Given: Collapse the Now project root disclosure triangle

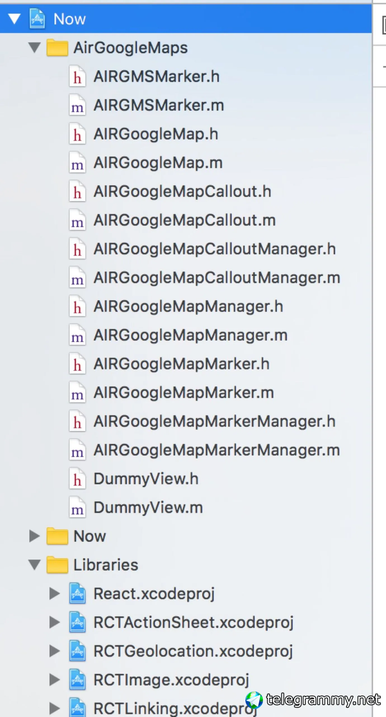Looking at the screenshot, I should pyautogui.click(x=14, y=19).
